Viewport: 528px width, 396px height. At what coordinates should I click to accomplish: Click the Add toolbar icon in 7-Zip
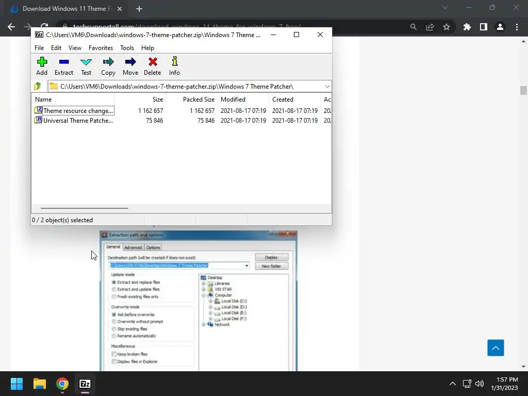coord(42,66)
